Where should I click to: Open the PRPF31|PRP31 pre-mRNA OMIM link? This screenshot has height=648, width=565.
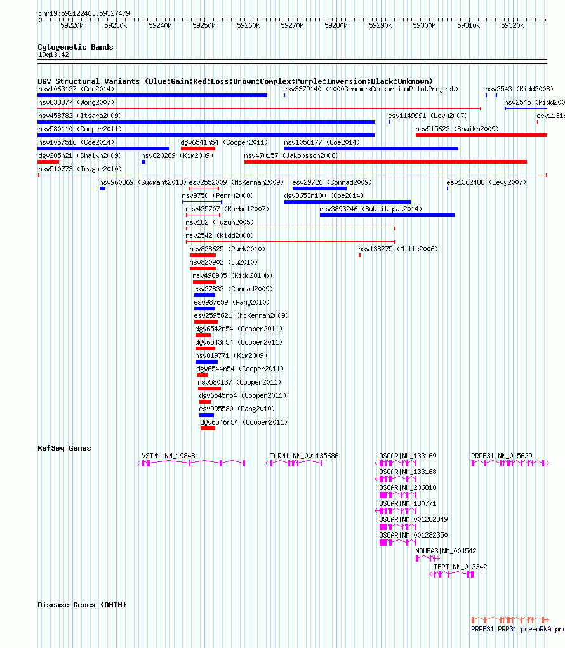tap(518, 630)
